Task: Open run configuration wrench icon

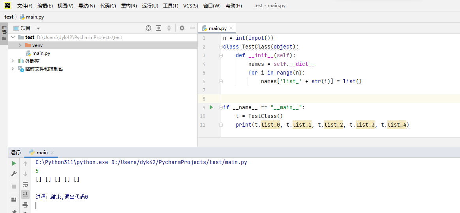Action: pyautogui.click(x=14, y=174)
